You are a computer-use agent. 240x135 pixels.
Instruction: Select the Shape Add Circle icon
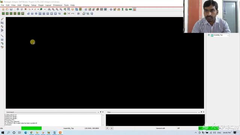coord(36,13)
